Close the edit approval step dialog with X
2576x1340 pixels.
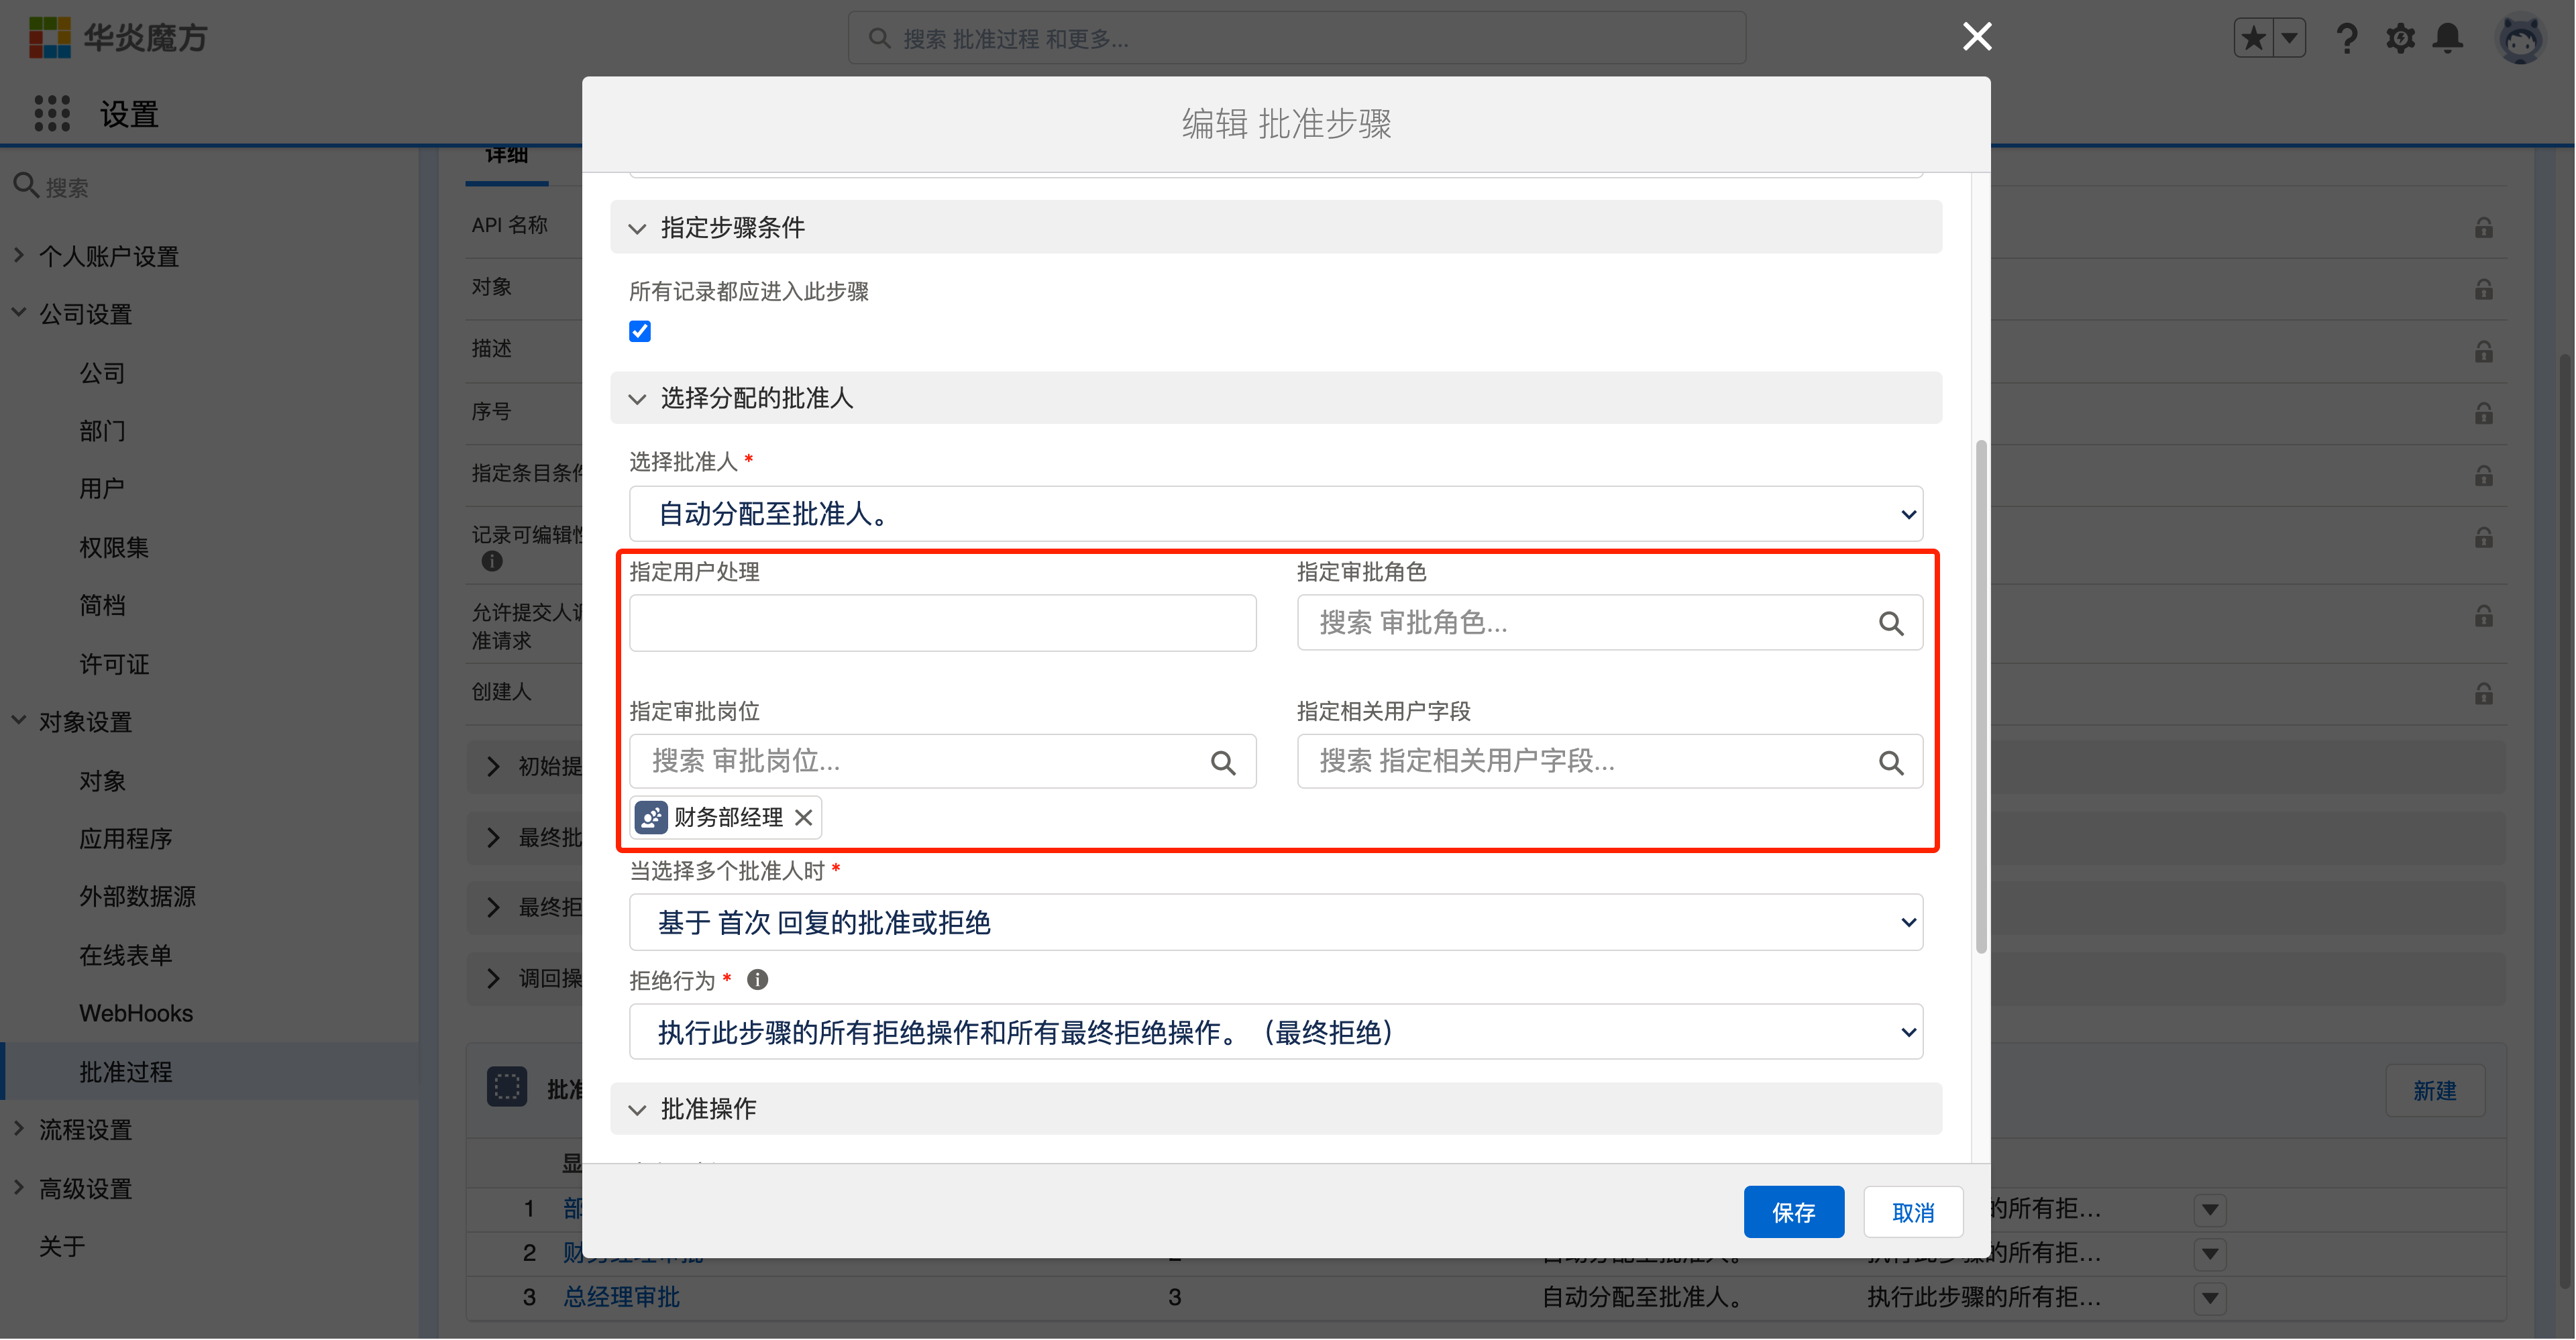pyautogui.click(x=1977, y=36)
